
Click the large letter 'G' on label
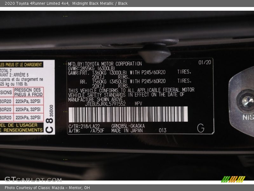(201, 128)
